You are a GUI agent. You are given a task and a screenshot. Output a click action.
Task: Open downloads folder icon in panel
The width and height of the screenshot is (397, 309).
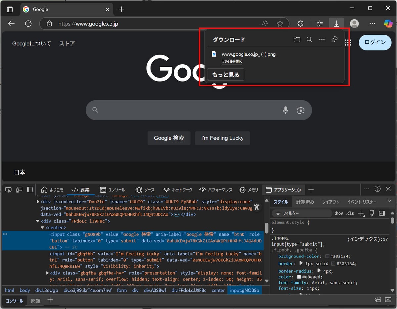pyautogui.click(x=297, y=40)
